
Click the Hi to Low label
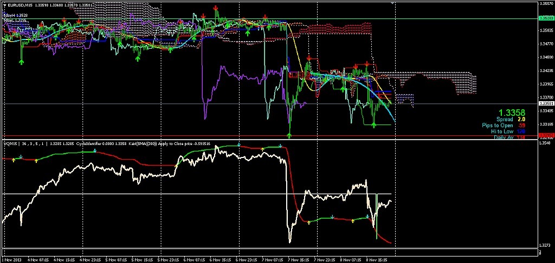click(x=502, y=131)
